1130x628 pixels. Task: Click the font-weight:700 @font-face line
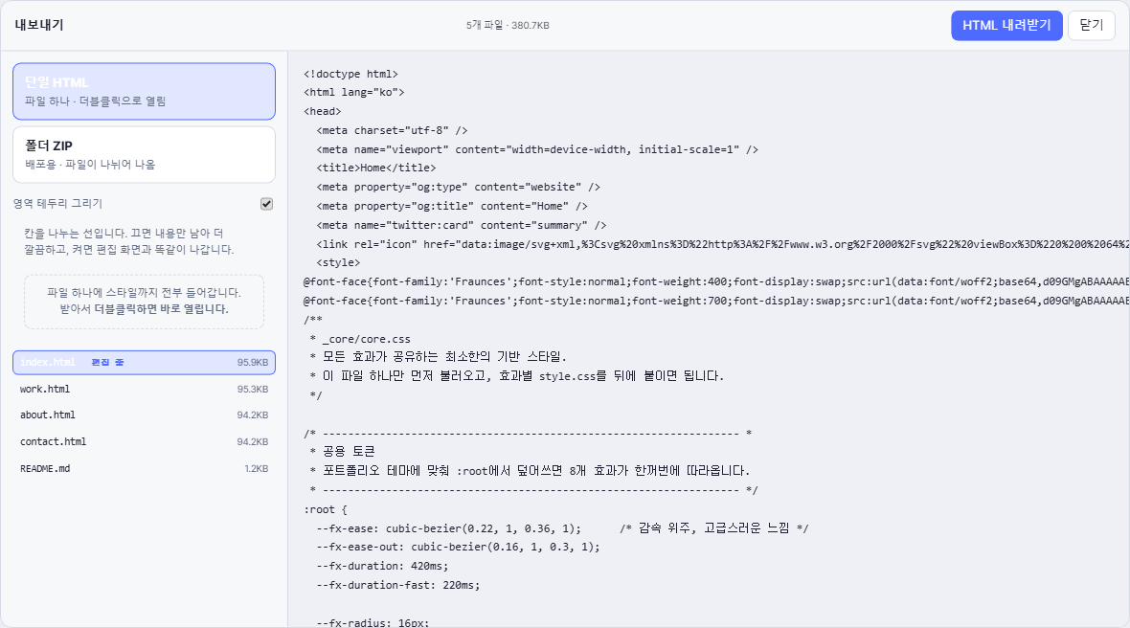click(x=716, y=301)
